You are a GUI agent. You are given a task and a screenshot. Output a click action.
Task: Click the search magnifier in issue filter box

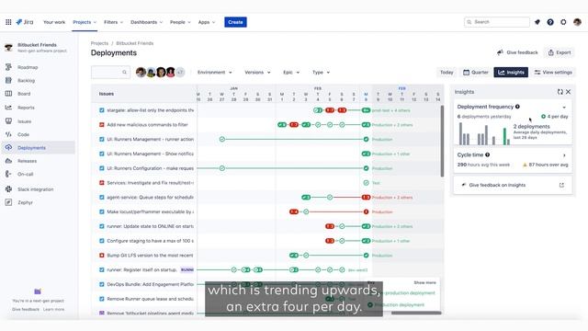(x=124, y=72)
